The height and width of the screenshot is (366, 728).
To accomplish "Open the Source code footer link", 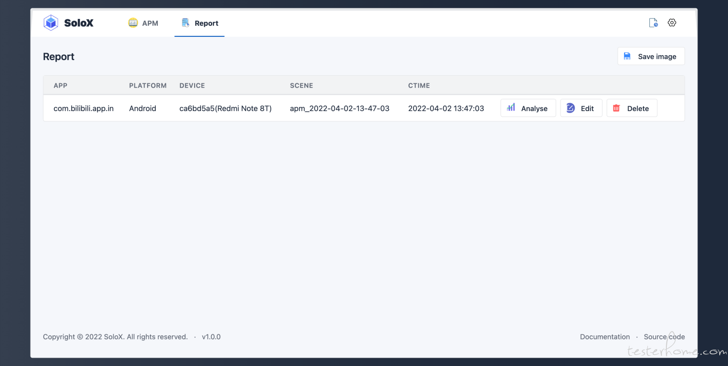I will pyautogui.click(x=664, y=337).
